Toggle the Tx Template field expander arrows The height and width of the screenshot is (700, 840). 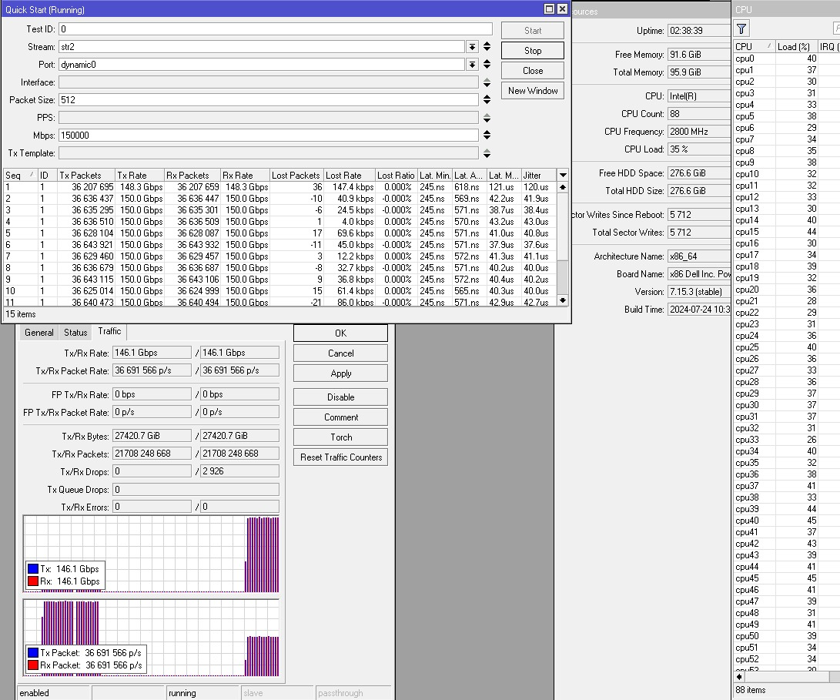[487, 154]
